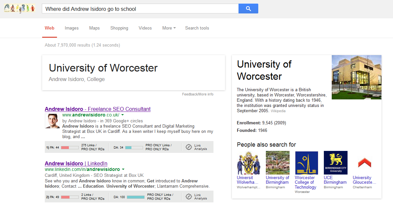The height and width of the screenshot is (207, 393).
Task: Click inside the search query field
Action: coord(140,9)
